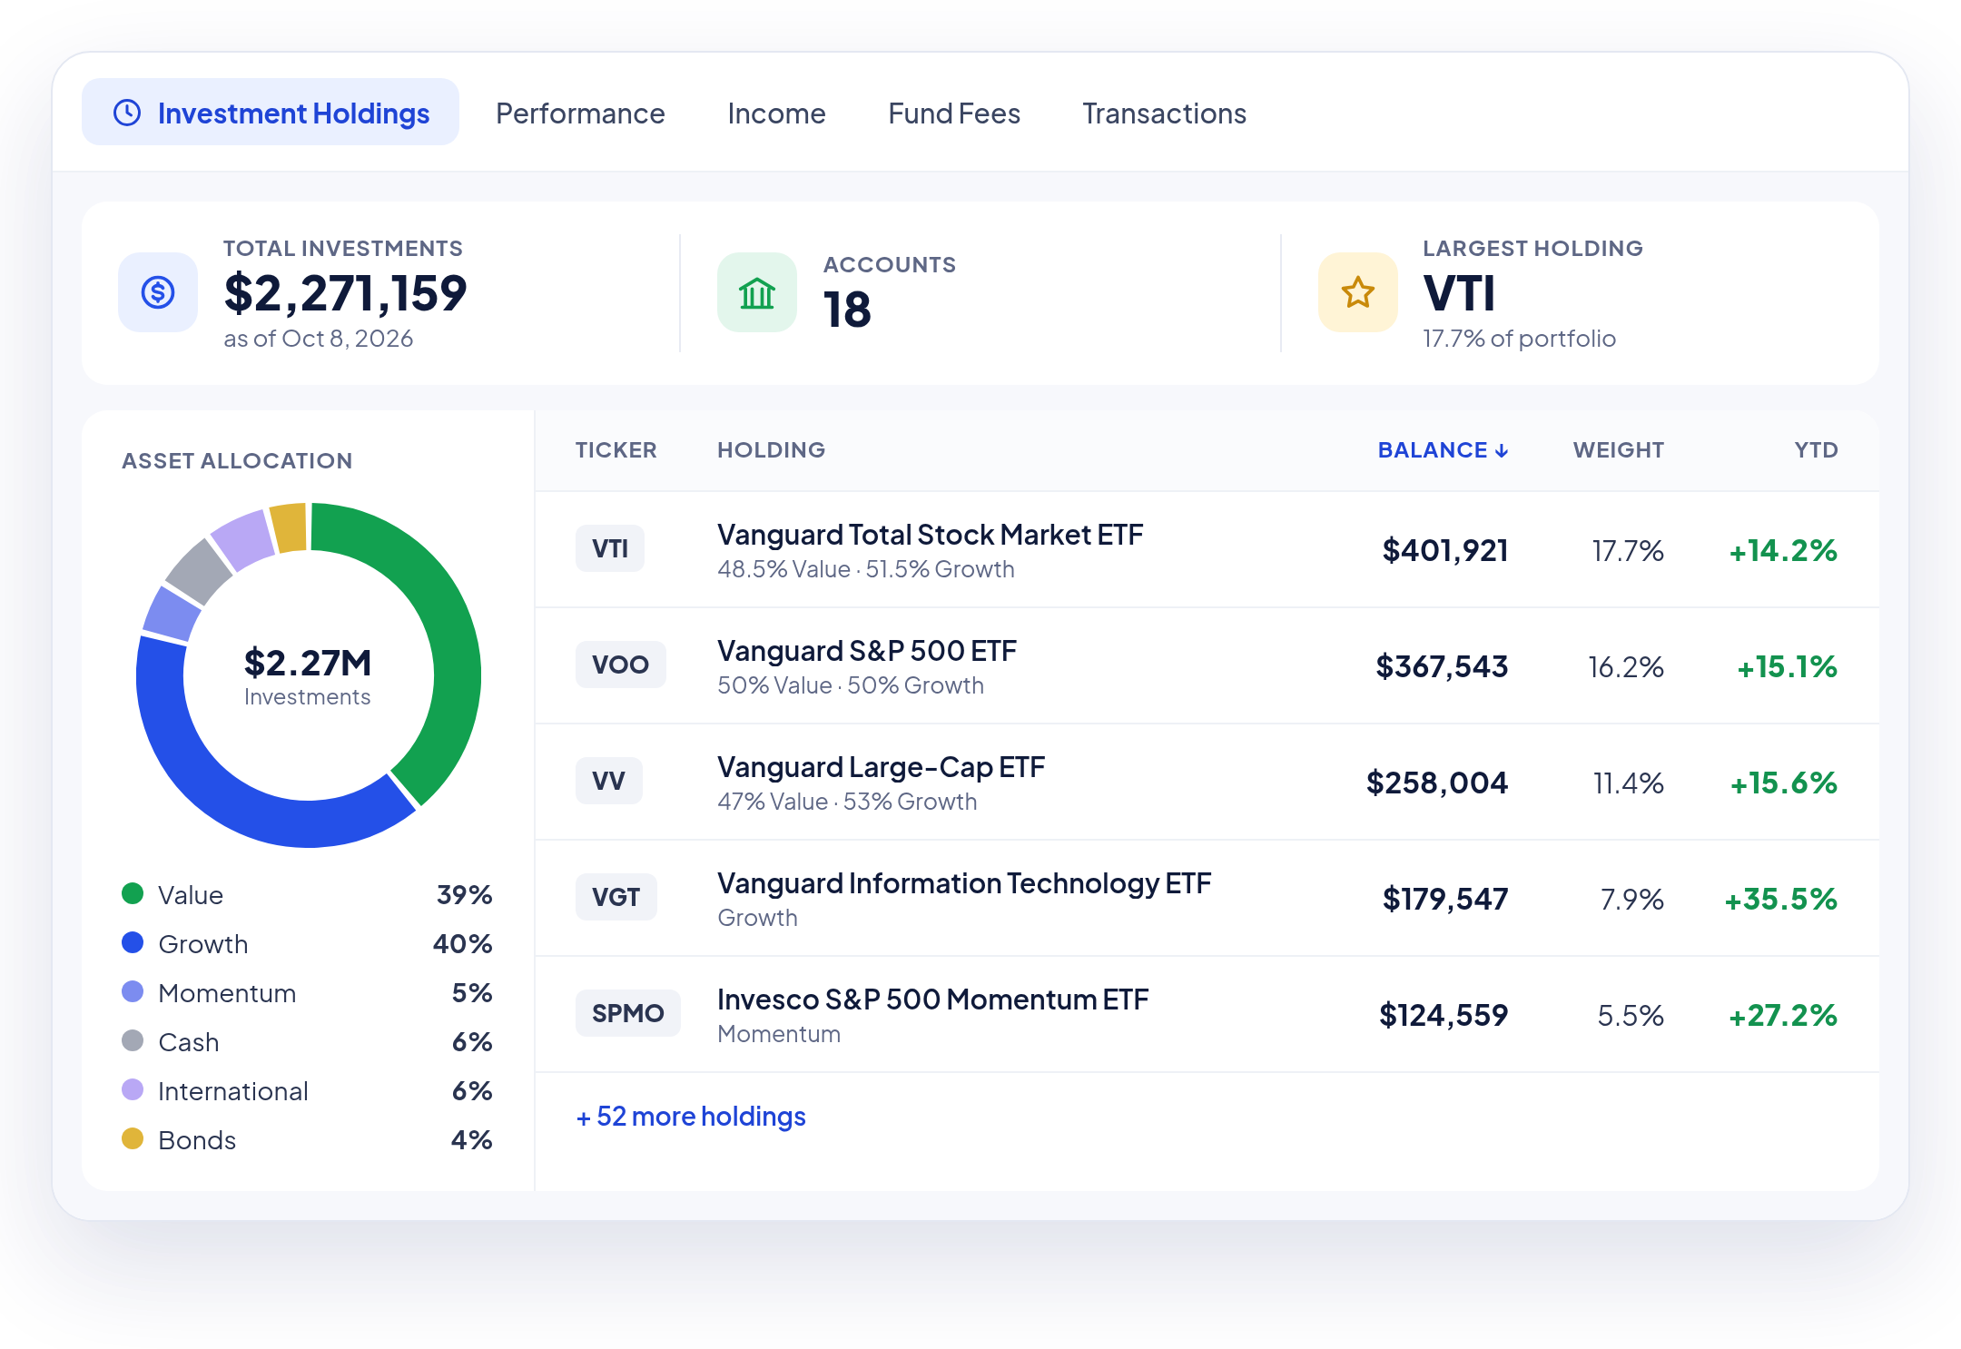Show the 52 more holdings
This screenshot has height=1349, width=1961.
click(x=691, y=1117)
